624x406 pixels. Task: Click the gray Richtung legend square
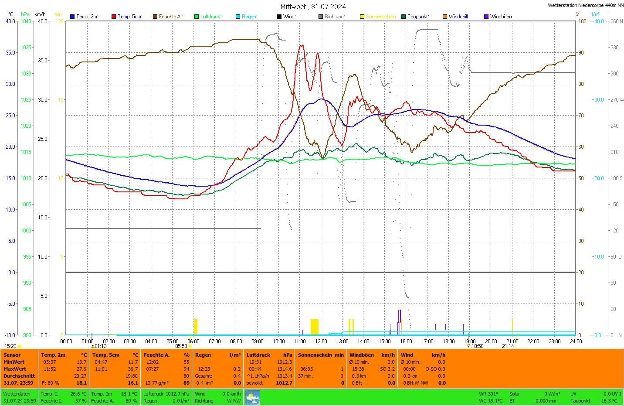321,17
